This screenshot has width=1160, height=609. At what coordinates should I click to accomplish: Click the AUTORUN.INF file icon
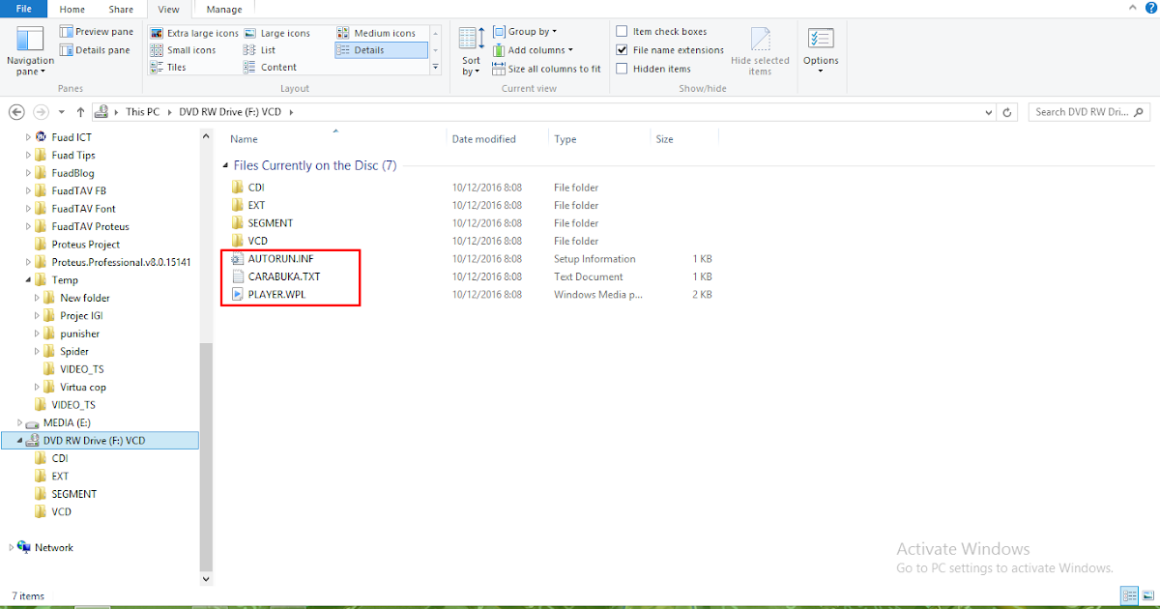coord(238,259)
